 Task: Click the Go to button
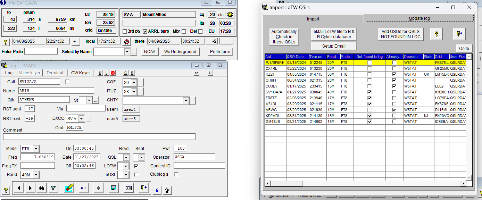point(464,49)
